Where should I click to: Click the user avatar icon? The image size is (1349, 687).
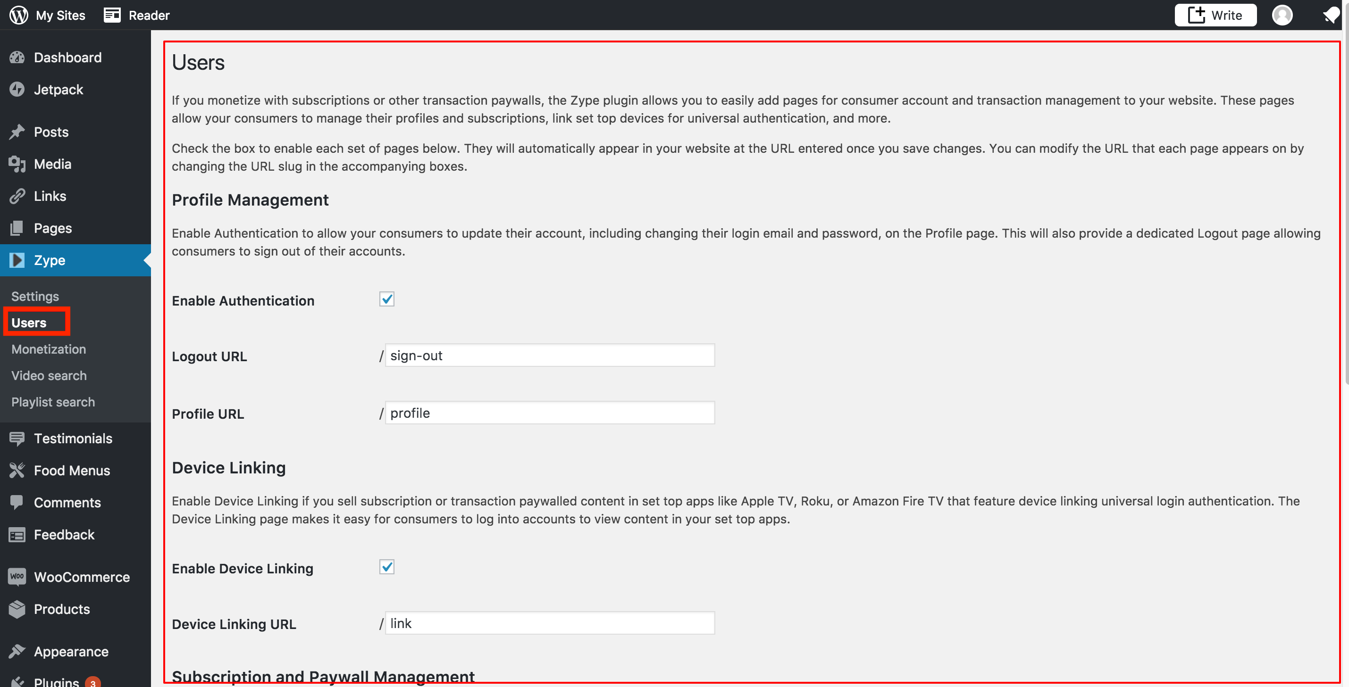tap(1282, 15)
